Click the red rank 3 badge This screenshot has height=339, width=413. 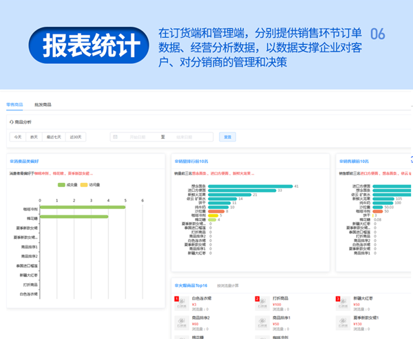coord(338,298)
